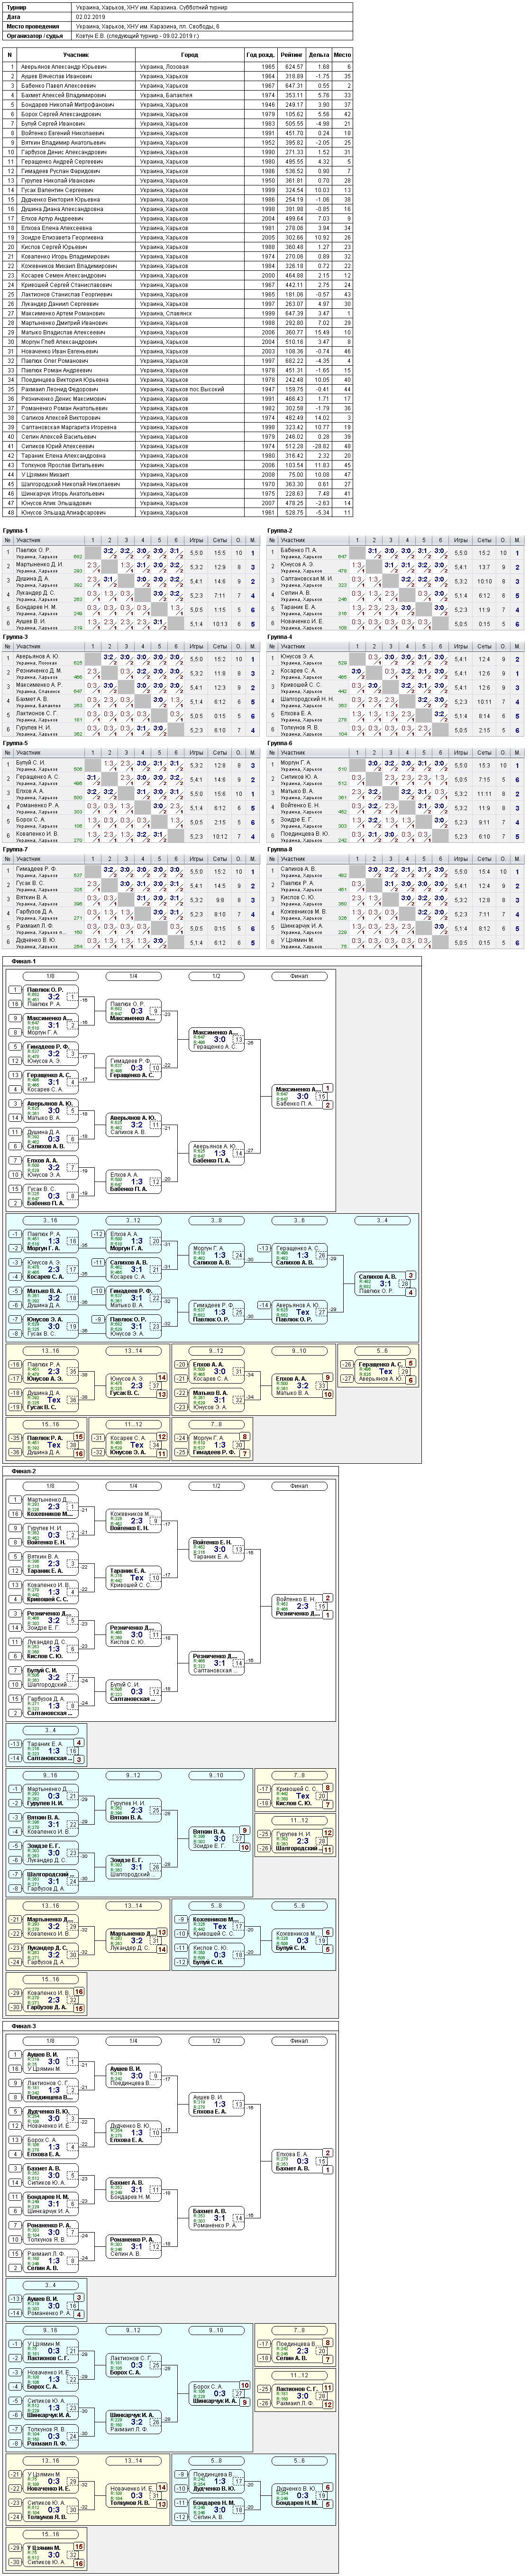Click 'Финал' round label in Финал-2 bracket
This screenshot has width=529, height=2576.
(x=299, y=1486)
